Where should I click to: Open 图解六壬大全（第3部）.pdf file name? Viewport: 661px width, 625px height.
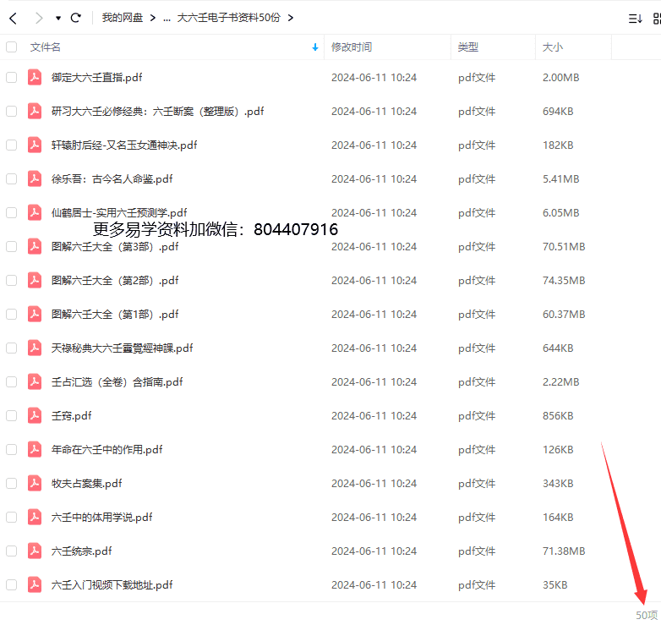(x=115, y=246)
